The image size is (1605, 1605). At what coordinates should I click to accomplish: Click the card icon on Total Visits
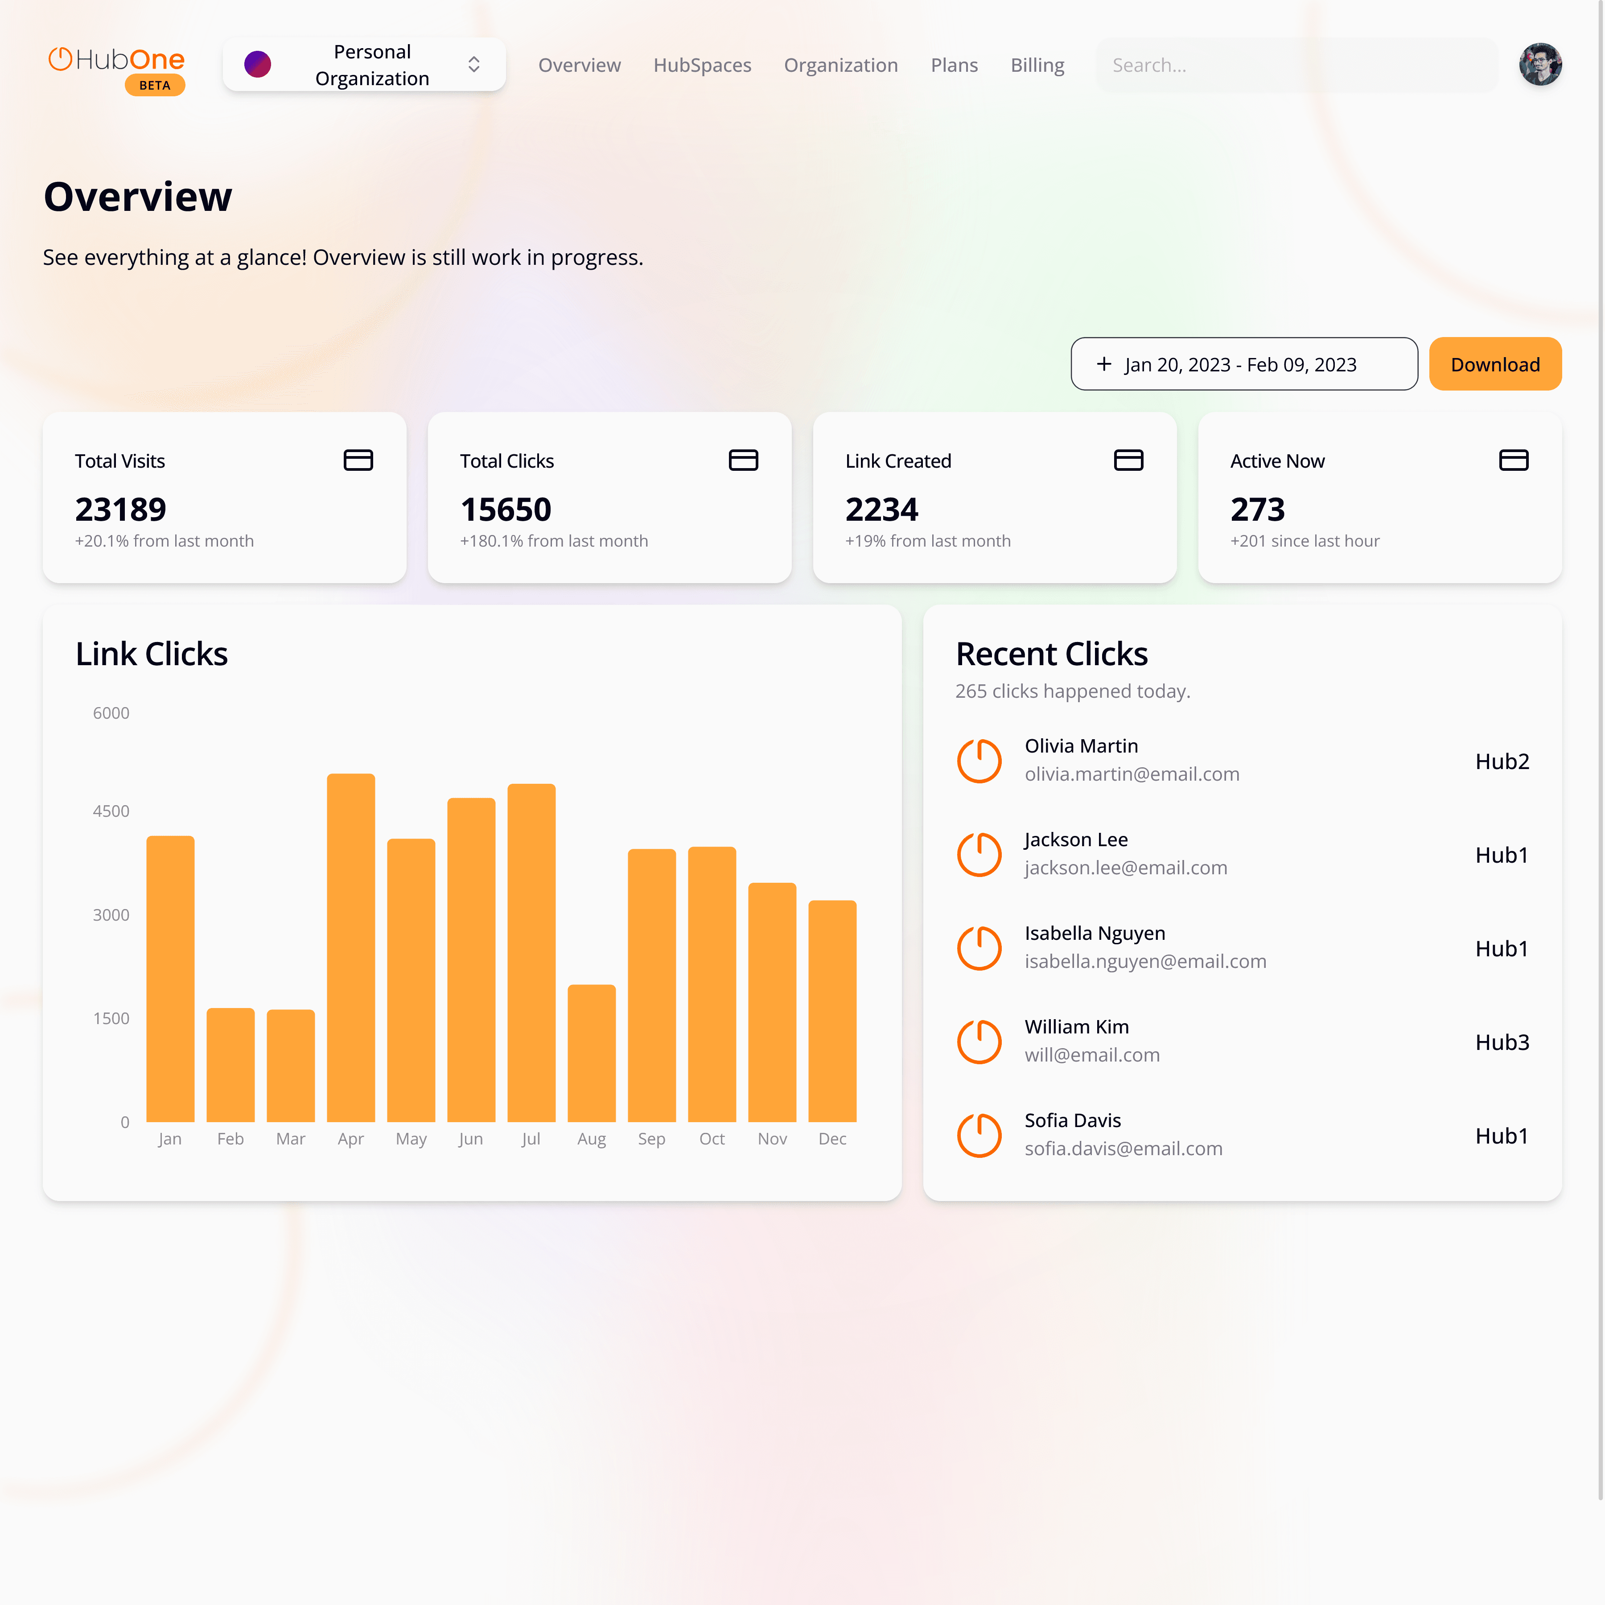(358, 460)
